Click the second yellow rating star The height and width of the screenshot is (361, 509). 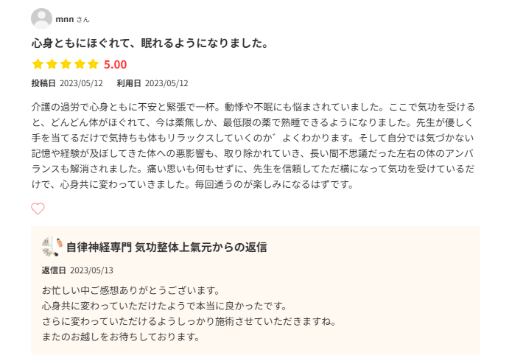52,64
